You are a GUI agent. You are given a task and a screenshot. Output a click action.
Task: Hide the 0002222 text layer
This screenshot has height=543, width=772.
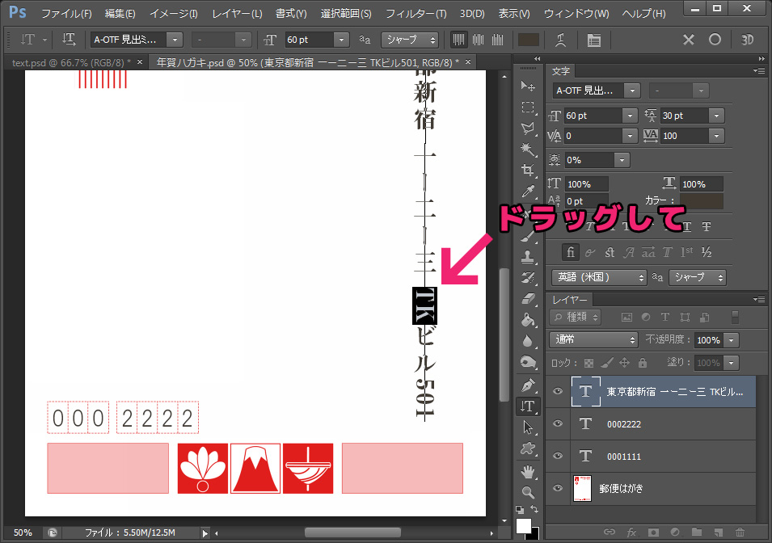pyautogui.click(x=557, y=423)
